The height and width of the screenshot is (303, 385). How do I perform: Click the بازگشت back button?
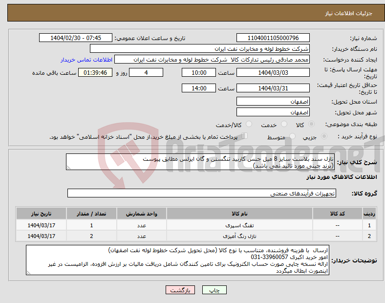click(x=180, y=290)
